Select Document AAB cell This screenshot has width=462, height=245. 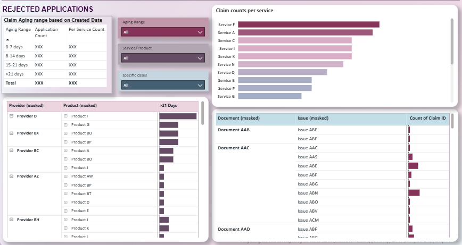pos(234,130)
